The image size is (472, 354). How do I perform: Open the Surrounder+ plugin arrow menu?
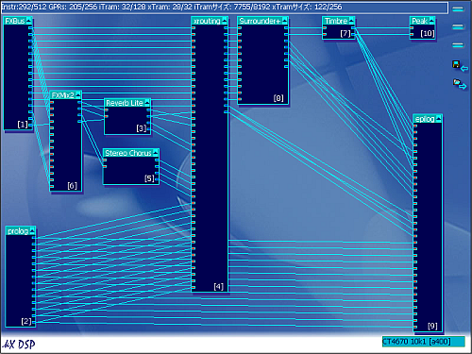[x=285, y=21]
